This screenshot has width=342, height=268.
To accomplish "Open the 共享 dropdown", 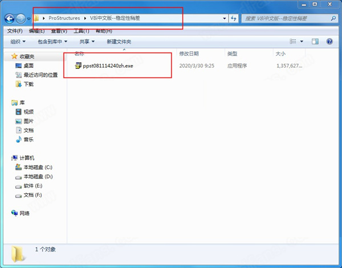I will click(87, 42).
